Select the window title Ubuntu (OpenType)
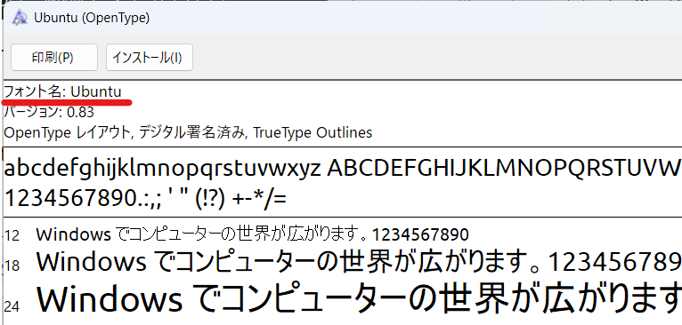 point(92,18)
